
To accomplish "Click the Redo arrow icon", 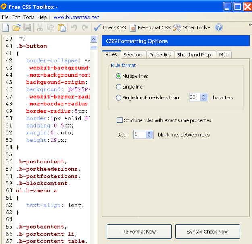I will click(x=85, y=28).
